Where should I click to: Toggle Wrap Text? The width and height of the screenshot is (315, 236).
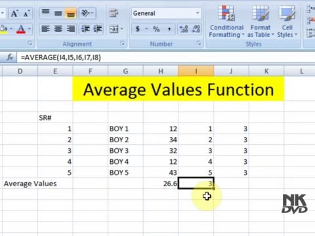(114, 13)
